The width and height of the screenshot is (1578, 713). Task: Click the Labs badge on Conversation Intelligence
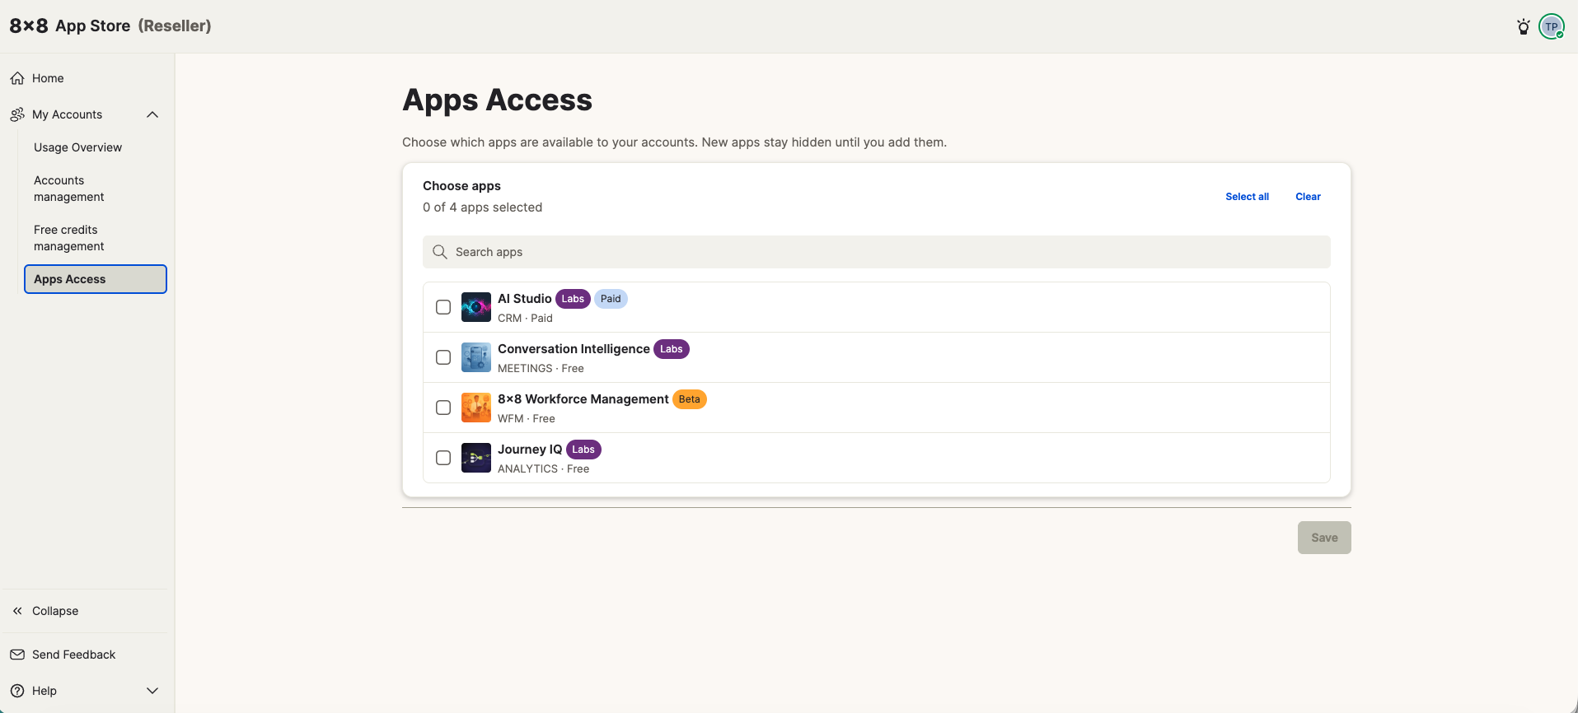tap(672, 349)
